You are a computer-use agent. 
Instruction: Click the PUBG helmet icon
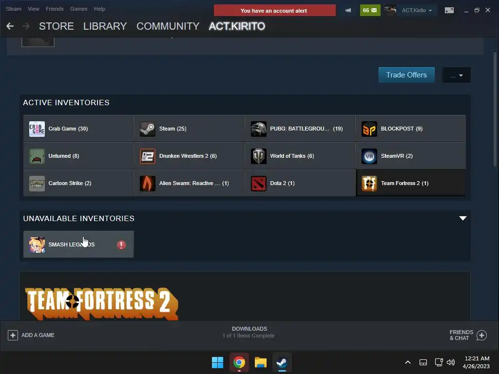pos(258,129)
